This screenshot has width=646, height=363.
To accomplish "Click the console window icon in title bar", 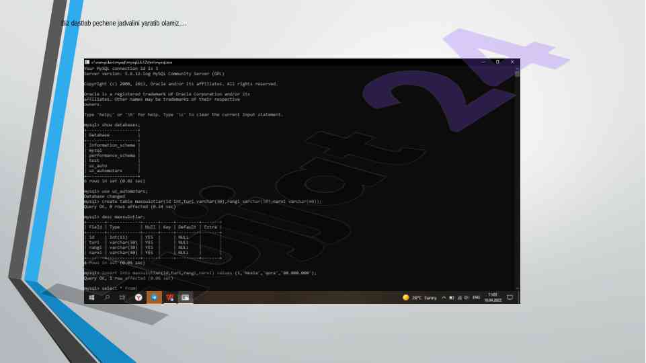I will (x=87, y=62).
